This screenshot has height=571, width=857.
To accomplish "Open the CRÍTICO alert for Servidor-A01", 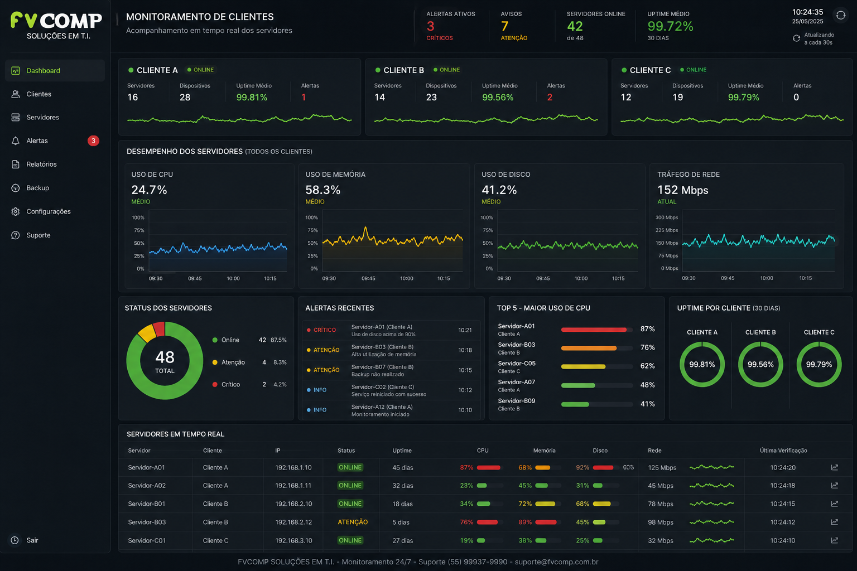I will click(392, 330).
